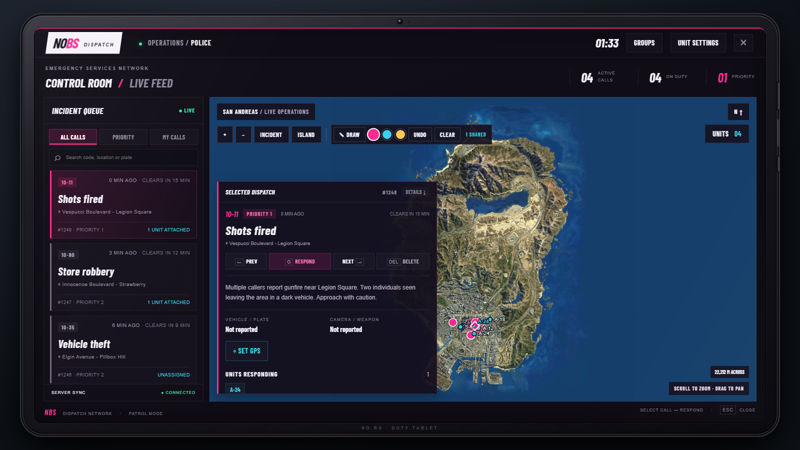
Task: Click the search magnifier icon in incident queue
Action: [x=57, y=157]
